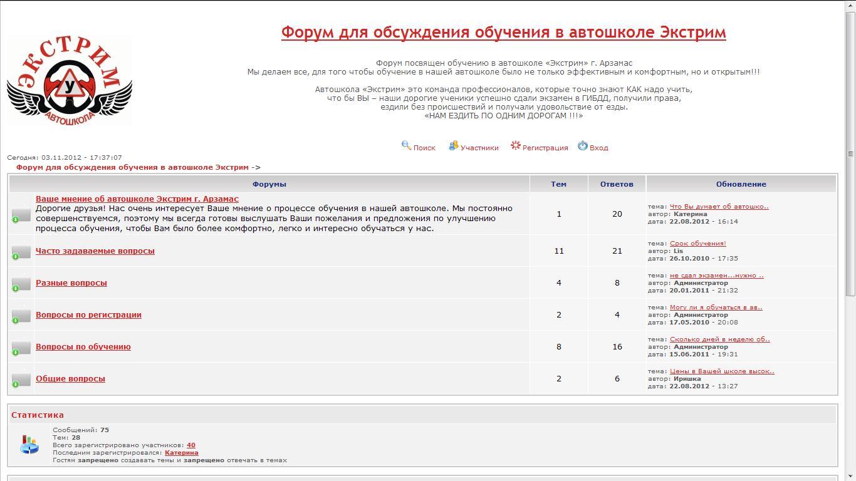The width and height of the screenshot is (856, 481).
Task: Click the scrollbar down arrow
Action: point(850,476)
